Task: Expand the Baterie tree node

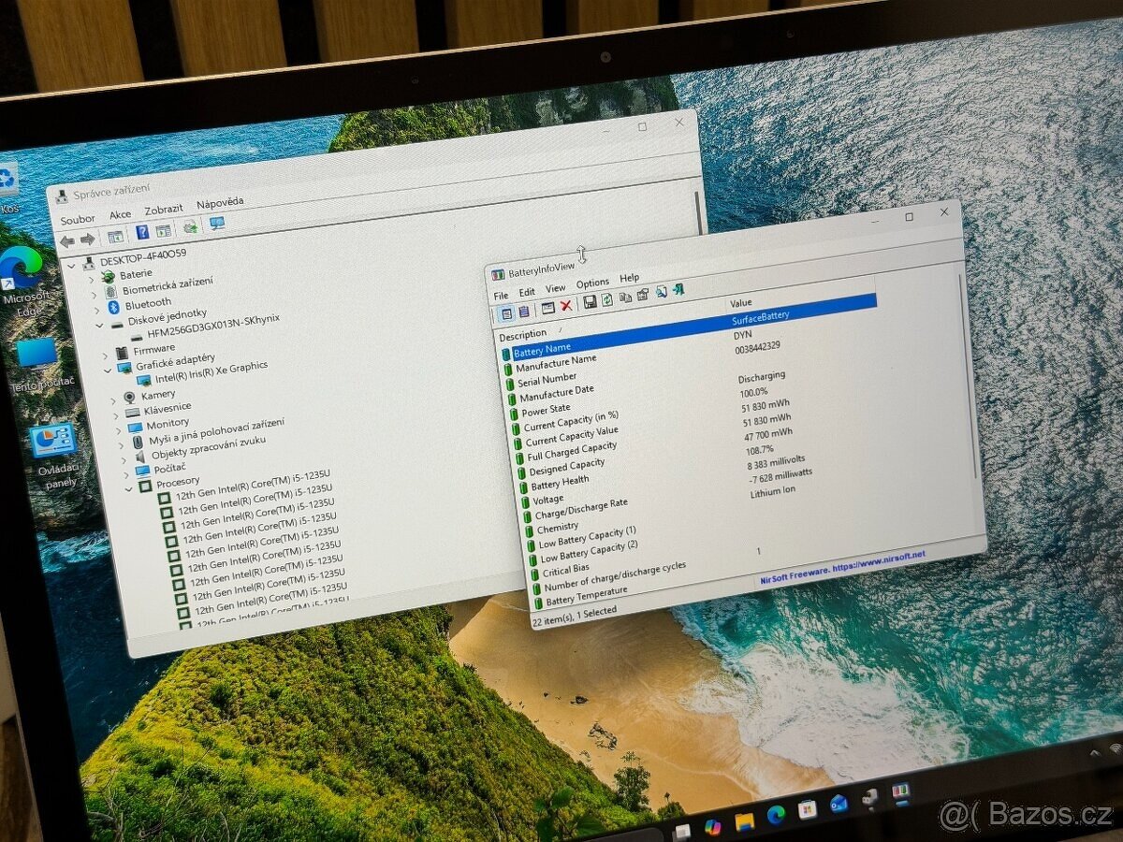Action: coord(92,279)
